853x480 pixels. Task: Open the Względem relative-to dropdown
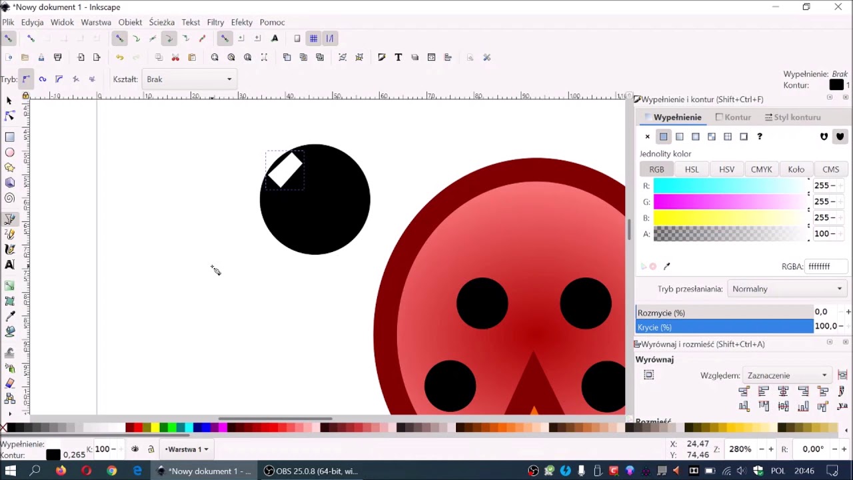tap(787, 375)
